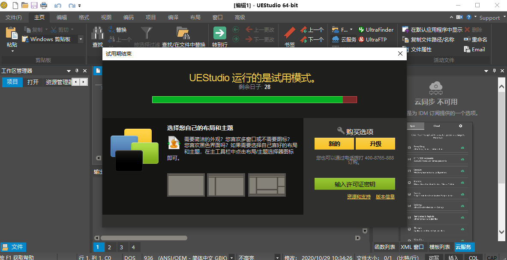Image resolution: width=507 pixels, height=260 pixels.
Task: Click the 新的 purchase button
Action: point(334,144)
